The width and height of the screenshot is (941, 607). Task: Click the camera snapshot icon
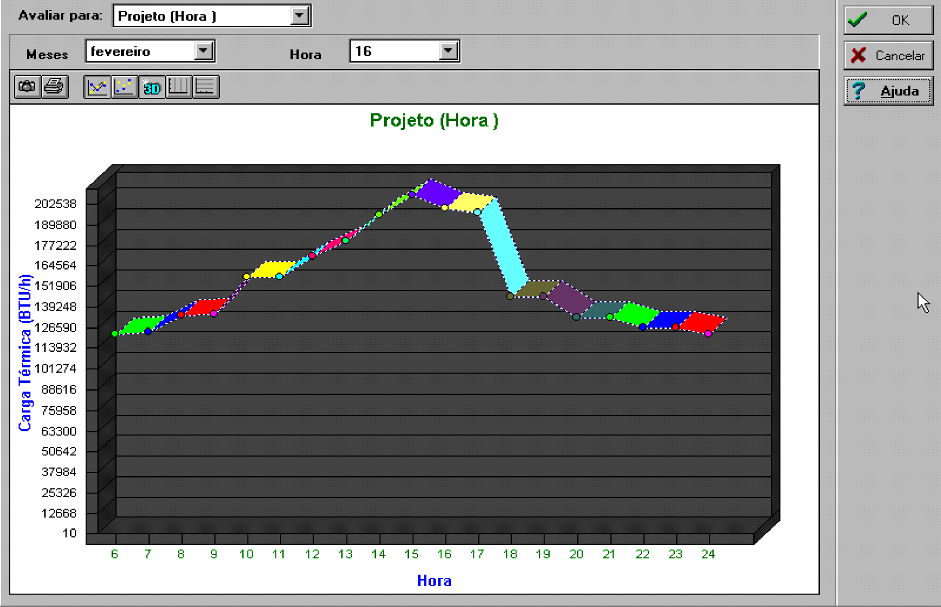(x=27, y=86)
